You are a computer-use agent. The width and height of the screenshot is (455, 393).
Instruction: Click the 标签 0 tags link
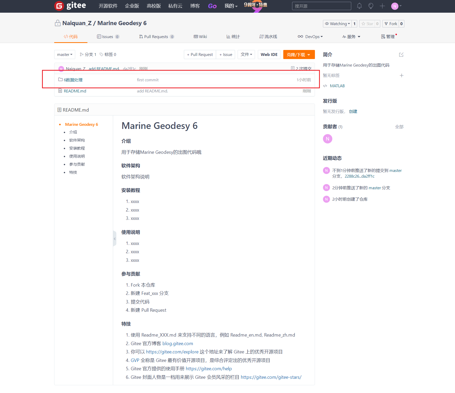click(x=108, y=54)
